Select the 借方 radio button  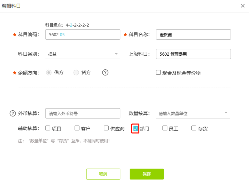(x=49, y=73)
